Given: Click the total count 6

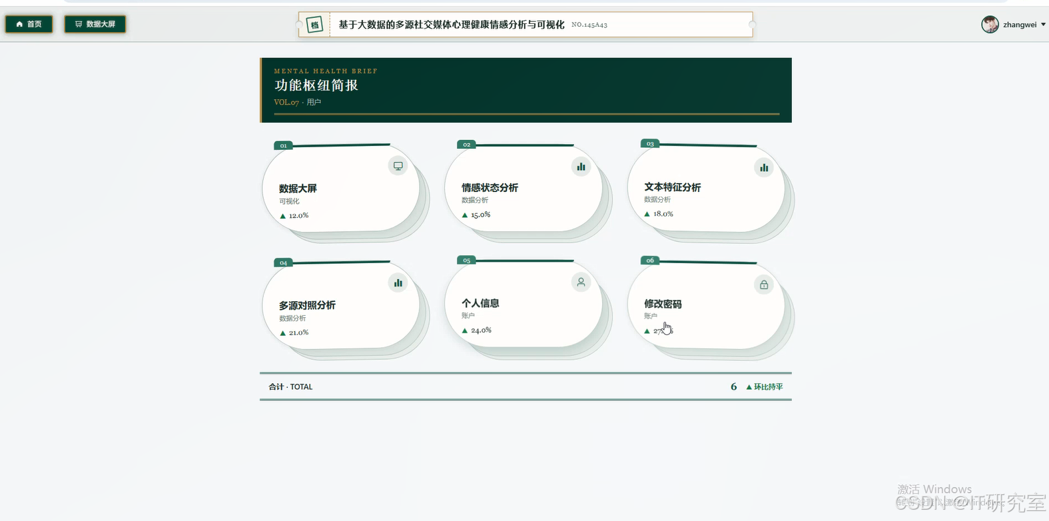Looking at the screenshot, I should point(734,386).
